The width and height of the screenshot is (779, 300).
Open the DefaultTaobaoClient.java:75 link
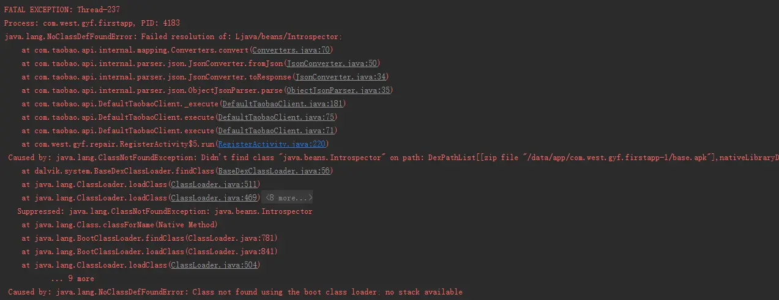pos(276,117)
